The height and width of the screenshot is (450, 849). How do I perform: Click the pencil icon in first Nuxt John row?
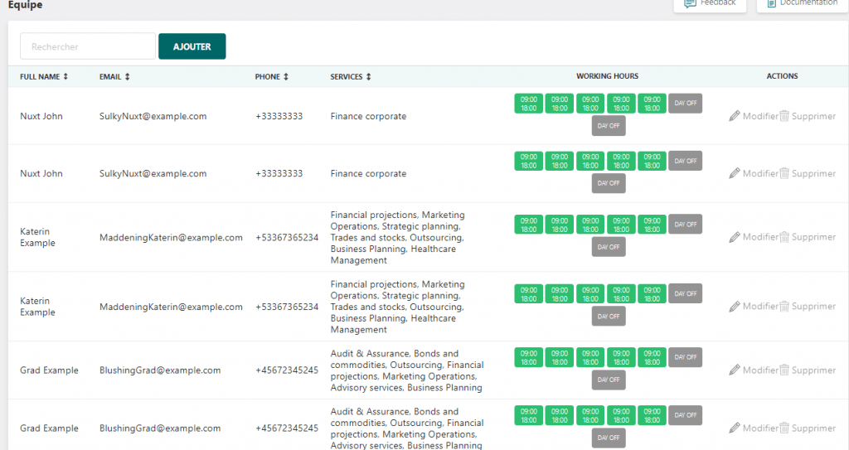[734, 116]
